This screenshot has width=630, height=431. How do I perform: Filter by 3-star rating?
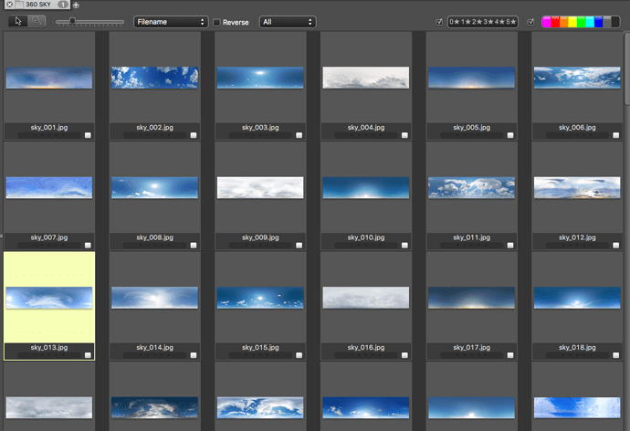tap(488, 22)
